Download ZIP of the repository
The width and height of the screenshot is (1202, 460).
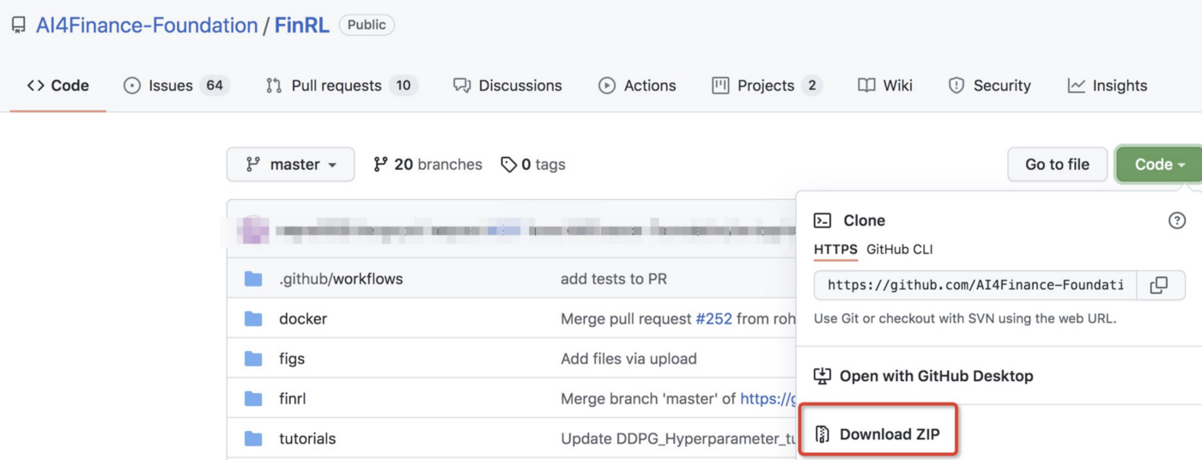pos(889,434)
